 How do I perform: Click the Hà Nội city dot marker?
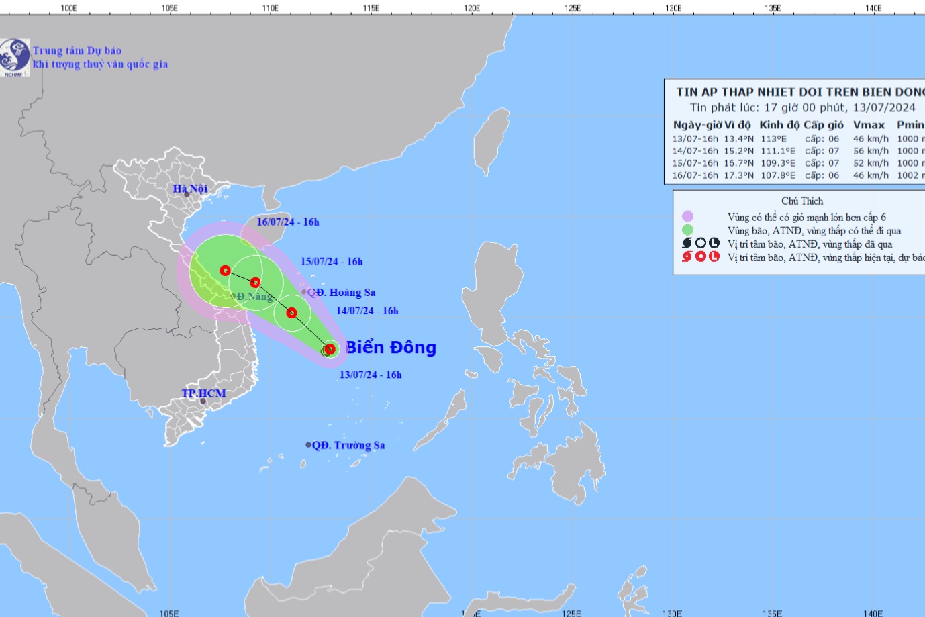point(187,195)
